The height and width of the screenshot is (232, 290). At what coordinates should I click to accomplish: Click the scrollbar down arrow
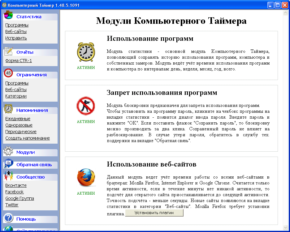[x=285, y=227]
